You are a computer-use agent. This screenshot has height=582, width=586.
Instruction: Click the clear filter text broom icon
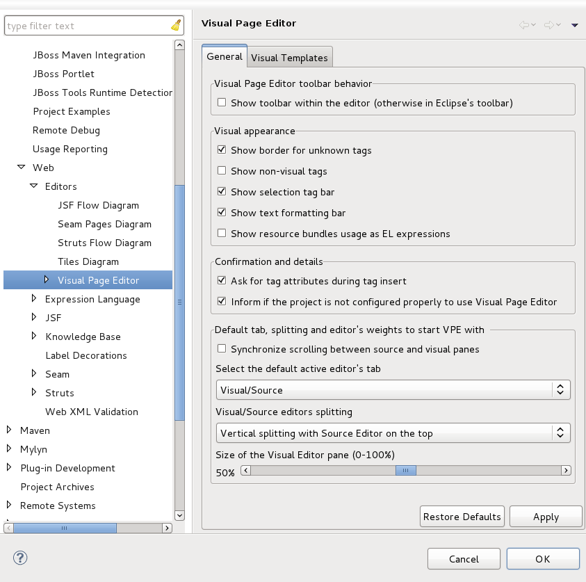pos(176,26)
